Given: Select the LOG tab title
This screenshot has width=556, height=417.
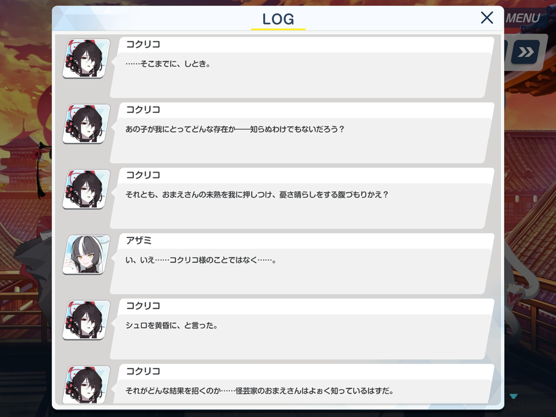Looking at the screenshot, I should pyautogui.click(x=278, y=19).
